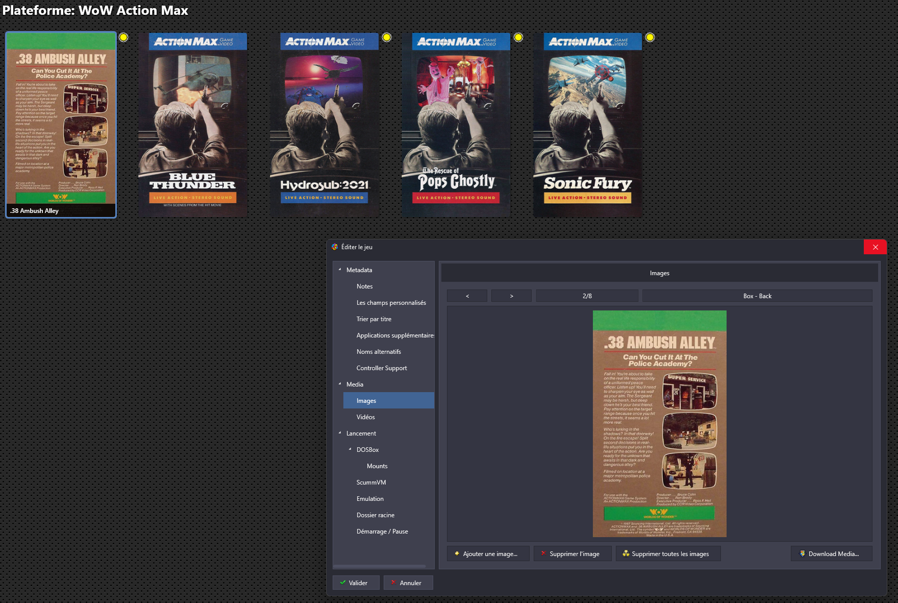Collapse the Media tree section
Screen dimensions: 898x603
340,384
